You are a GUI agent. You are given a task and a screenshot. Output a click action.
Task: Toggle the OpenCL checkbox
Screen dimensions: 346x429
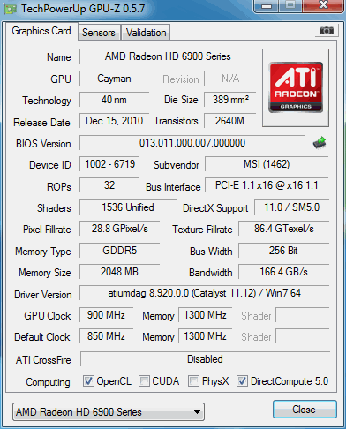88,380
